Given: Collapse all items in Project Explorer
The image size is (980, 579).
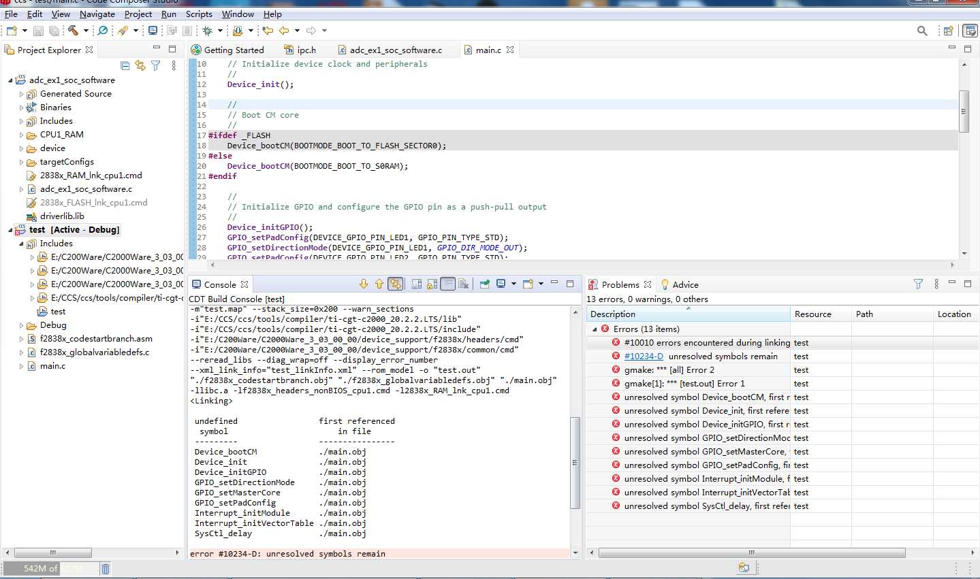Looking at the screenshot, I should click(x=125, y=66).
